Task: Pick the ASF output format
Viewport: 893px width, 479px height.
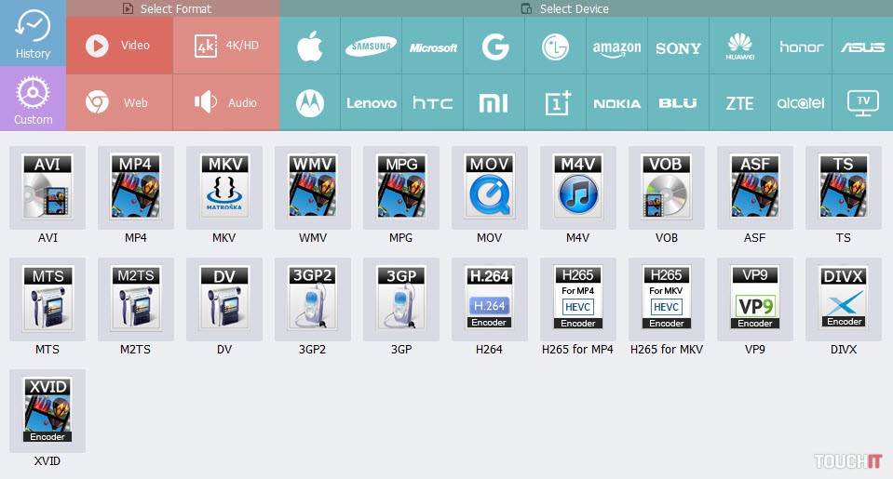Action: 754,188
